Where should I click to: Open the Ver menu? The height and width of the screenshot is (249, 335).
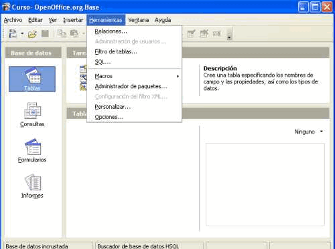53,20
